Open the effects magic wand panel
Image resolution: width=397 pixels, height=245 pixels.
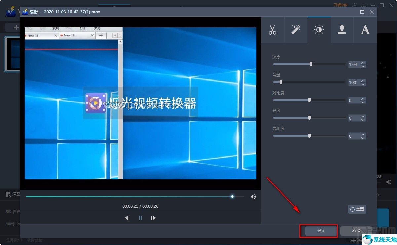click(296, 30)
